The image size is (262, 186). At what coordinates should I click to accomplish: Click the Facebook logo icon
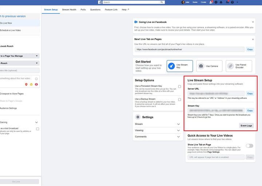click(x=100, y=2)
